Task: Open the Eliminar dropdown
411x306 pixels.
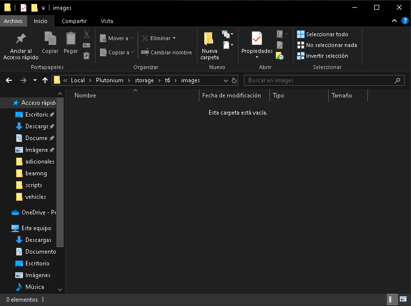Action: point(174,38)
